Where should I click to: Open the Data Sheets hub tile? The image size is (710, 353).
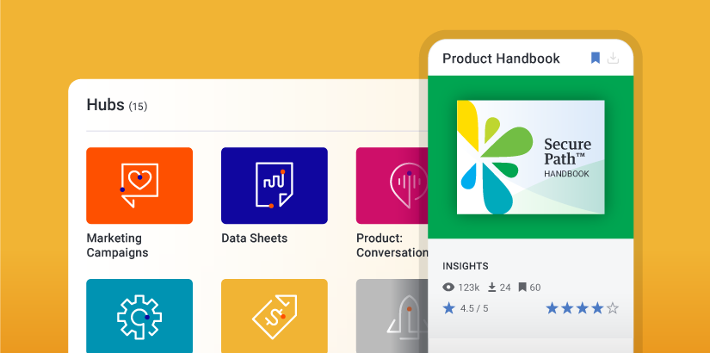[274, 185]
